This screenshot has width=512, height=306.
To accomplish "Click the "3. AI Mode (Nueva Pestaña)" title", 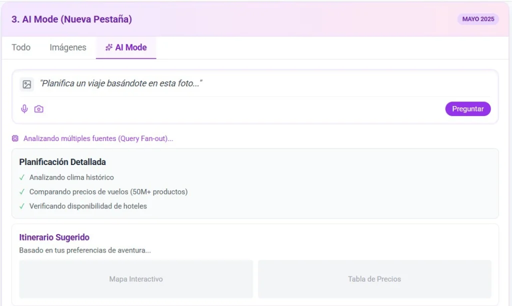I will 71,19.
